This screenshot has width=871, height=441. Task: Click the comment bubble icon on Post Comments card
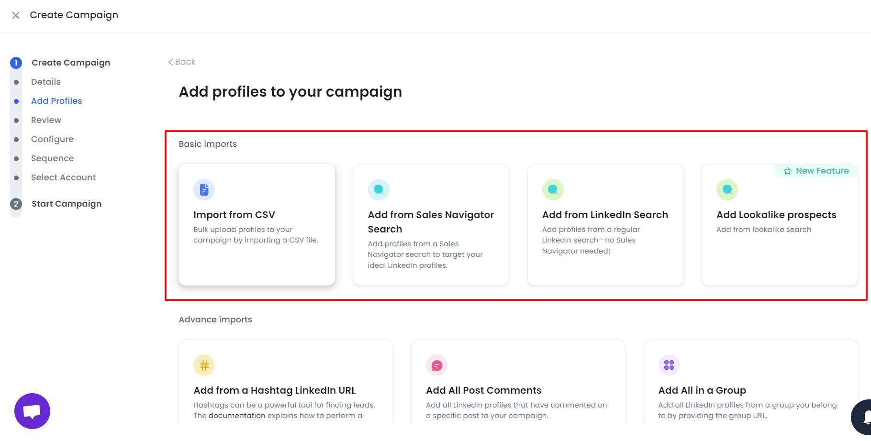point(436,365)
